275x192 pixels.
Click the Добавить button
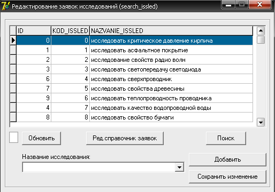point(227,159)
